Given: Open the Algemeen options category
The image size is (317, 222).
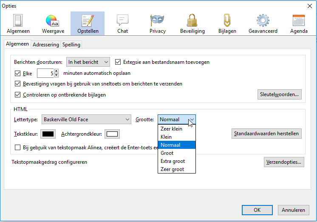Looking at the screenshot, I should (x=18, y=24).
